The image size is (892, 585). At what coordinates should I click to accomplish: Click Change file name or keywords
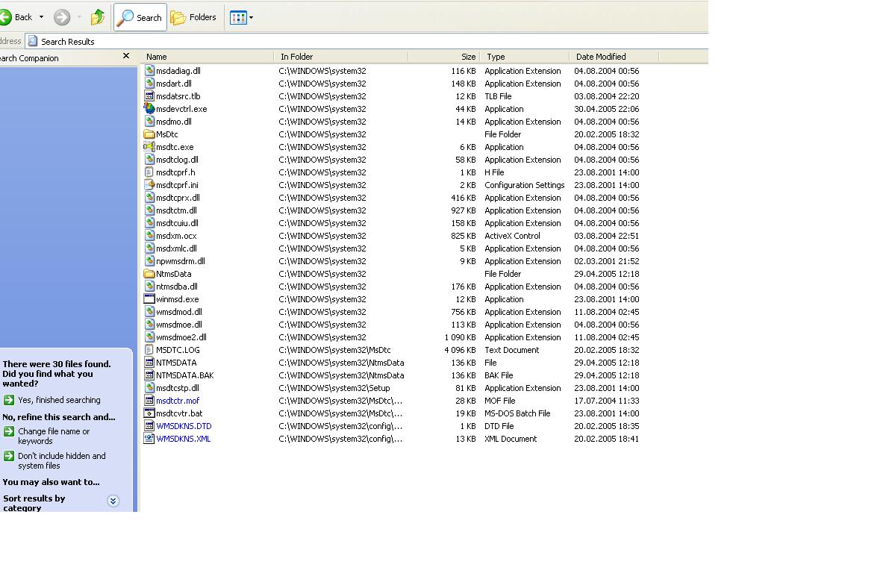[54, 436]
